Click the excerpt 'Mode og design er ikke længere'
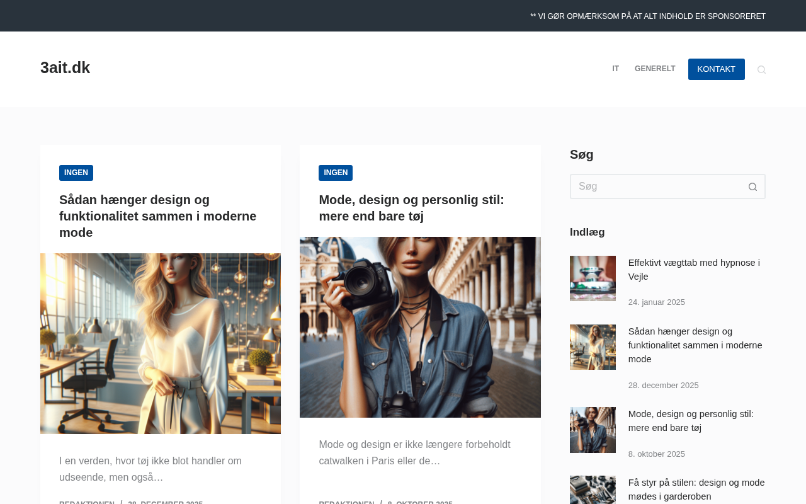 coord(414,453)
